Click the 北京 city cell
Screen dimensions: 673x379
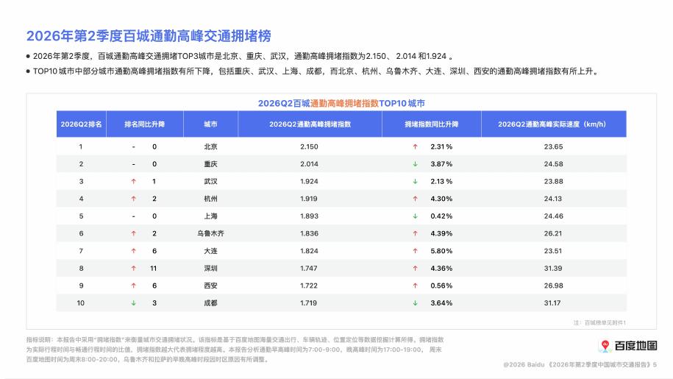pyautogui.click(x=211, y=146)
